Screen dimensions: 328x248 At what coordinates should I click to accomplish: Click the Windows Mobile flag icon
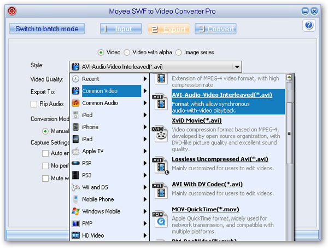(x=75, y=211)
